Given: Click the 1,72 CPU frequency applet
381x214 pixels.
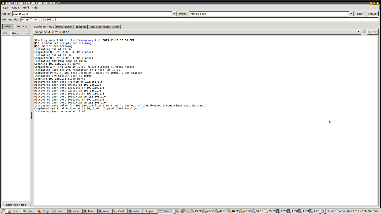Looking at the screenshot, I should point(292,211).
